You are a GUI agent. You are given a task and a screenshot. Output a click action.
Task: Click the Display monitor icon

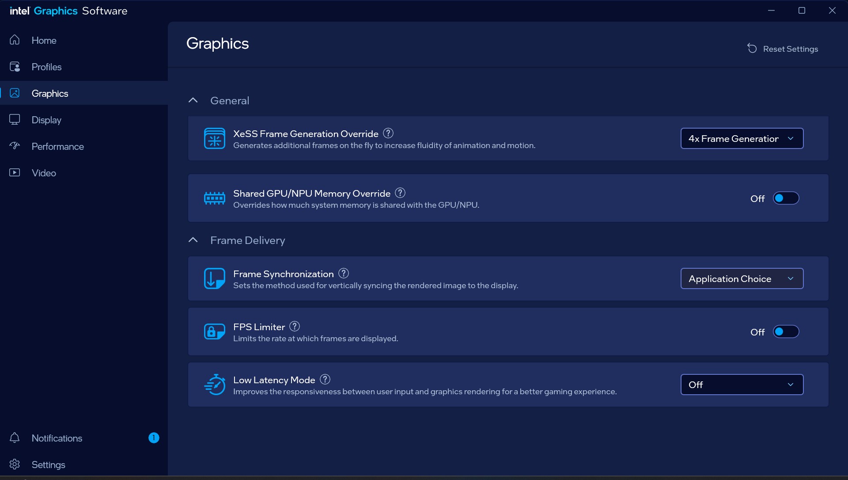(x=15, y=120)
